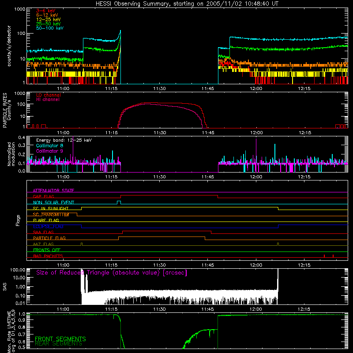The image size is (353, 353).
Task: Click the SC IN SUNLIGHT flag label
Action: [51, 208]
